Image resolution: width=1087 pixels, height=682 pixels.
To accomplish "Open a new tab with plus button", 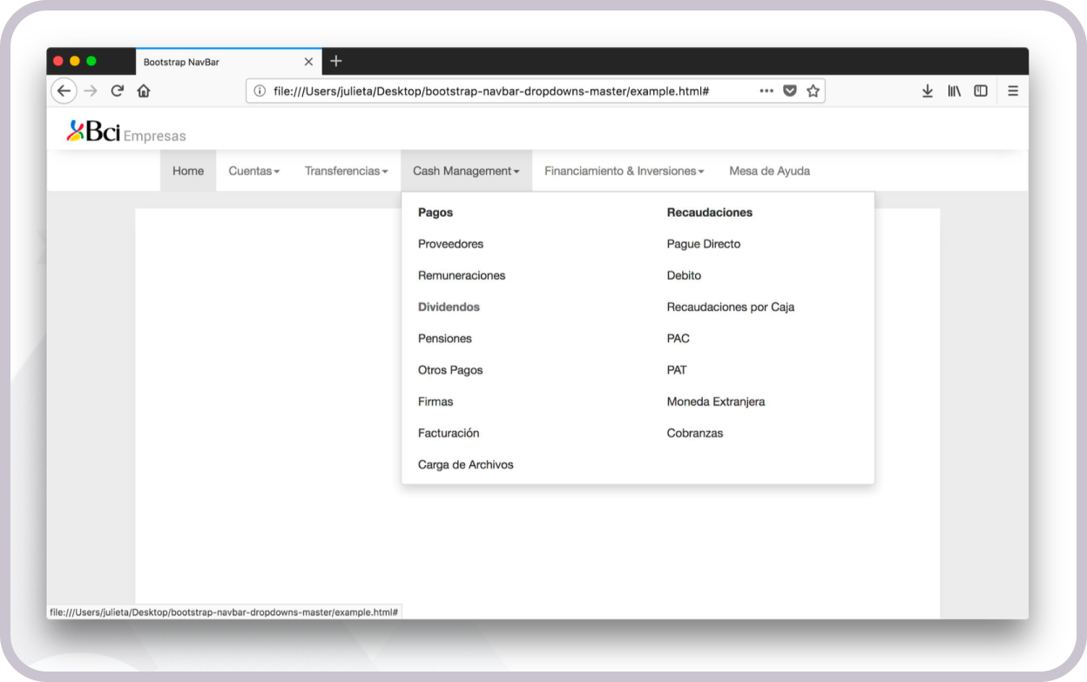I will point(336,61).
